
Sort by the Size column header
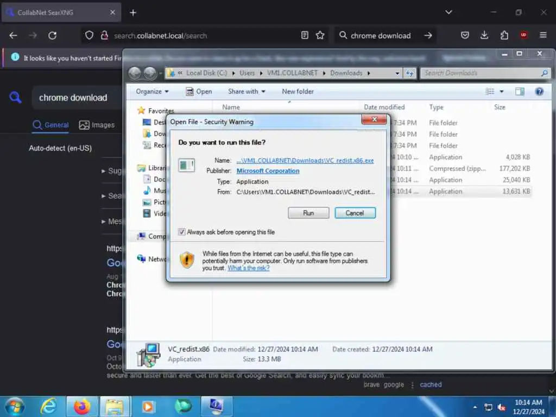tap(500, 107)
